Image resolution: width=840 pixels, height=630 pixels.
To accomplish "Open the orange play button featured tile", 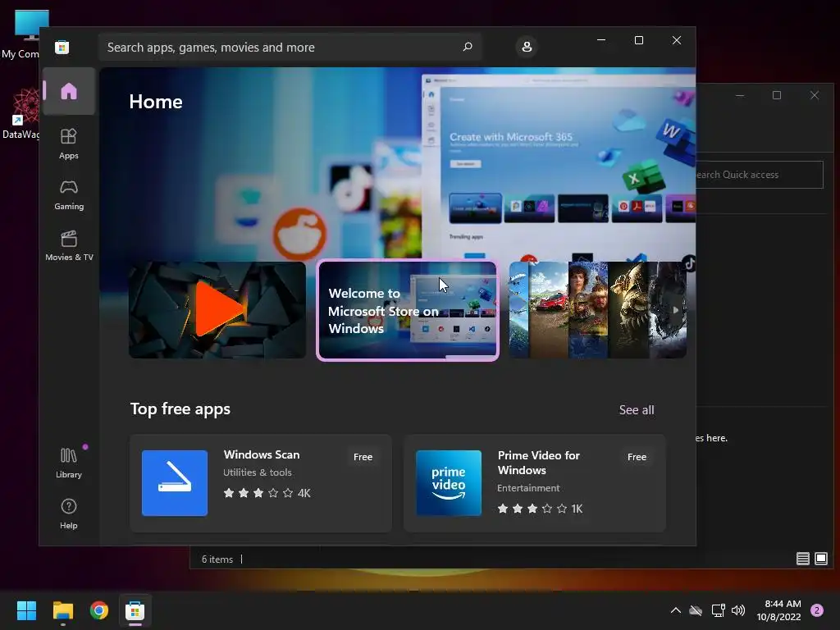I will pos(217,310).
